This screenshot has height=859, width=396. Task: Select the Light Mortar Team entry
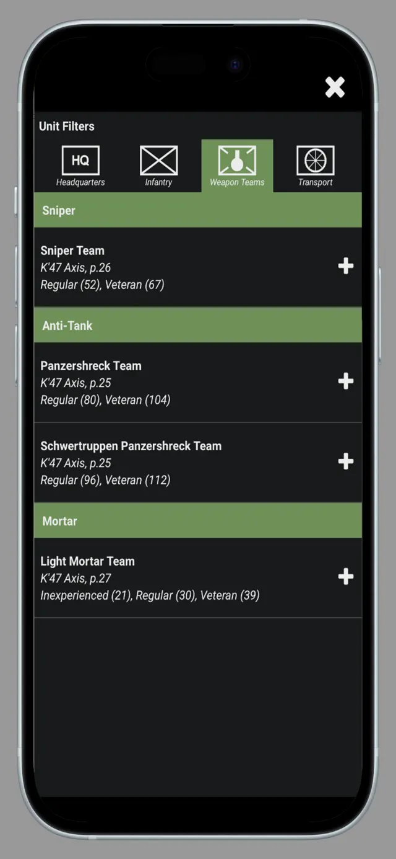(155, 577)
